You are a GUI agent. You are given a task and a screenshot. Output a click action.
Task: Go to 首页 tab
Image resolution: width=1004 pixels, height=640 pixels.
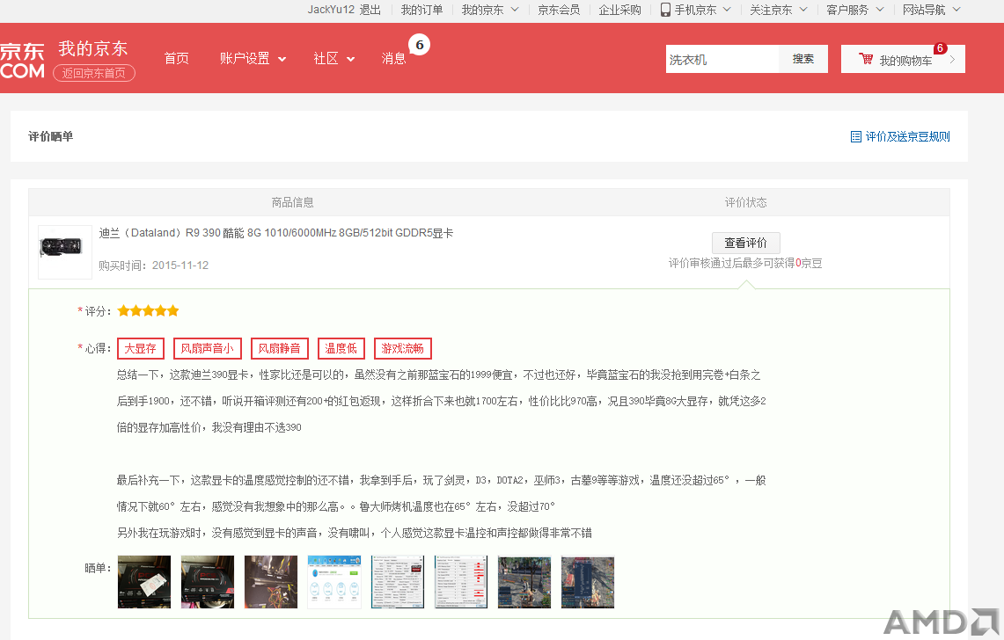point(176,59)
